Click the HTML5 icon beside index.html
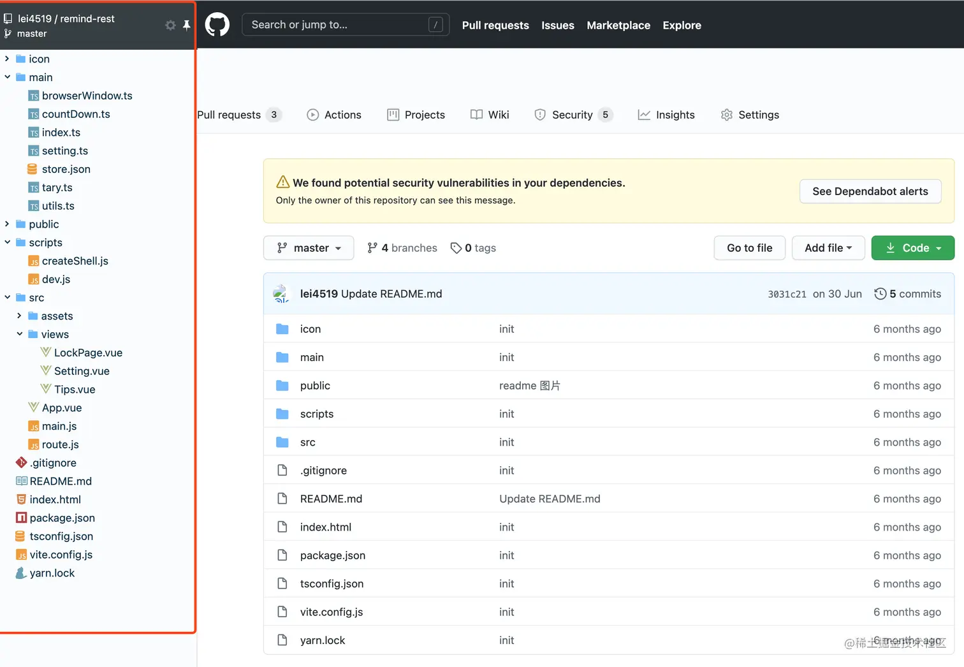 click(x=21, y=499)
